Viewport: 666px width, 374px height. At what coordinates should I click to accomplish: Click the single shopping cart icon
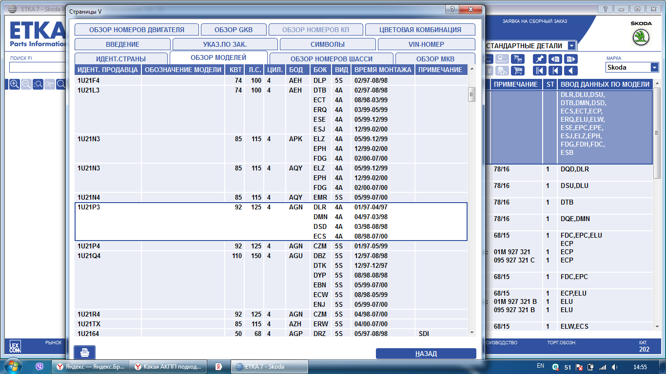tap(518, 71)
